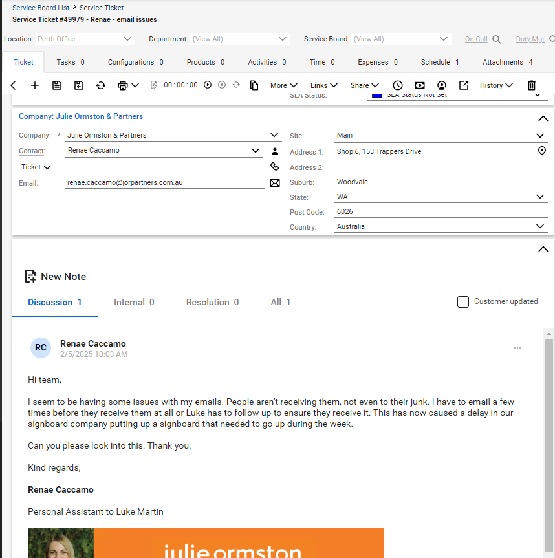This screenshot has width=555, height=558.
Task: Click the phone icon beside the Ticket phone field
Action: coord(275,166)
